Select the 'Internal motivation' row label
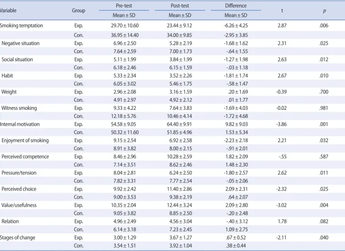The image size is (345, 251). click(x=20, y=124)
